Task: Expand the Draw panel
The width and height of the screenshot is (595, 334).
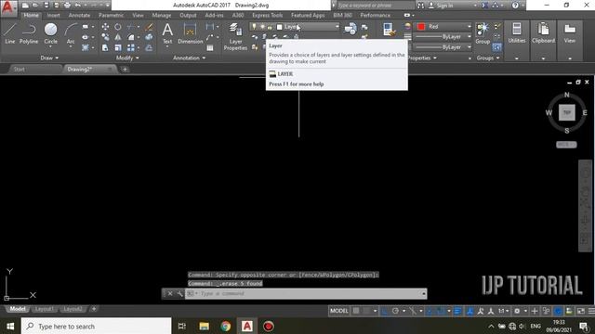Action: click(x=49, y=58)
